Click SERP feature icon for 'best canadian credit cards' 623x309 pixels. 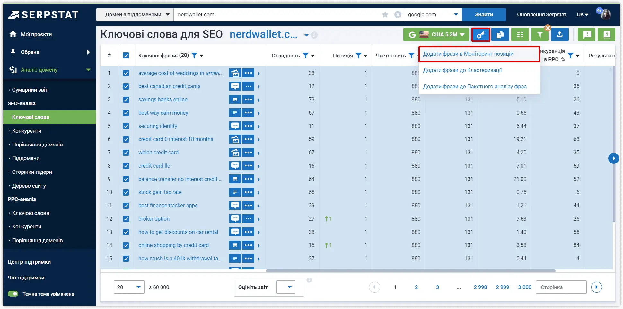click(235, 86)
